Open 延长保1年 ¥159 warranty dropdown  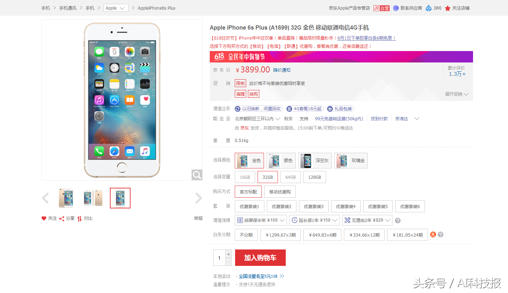coord(314,220)
